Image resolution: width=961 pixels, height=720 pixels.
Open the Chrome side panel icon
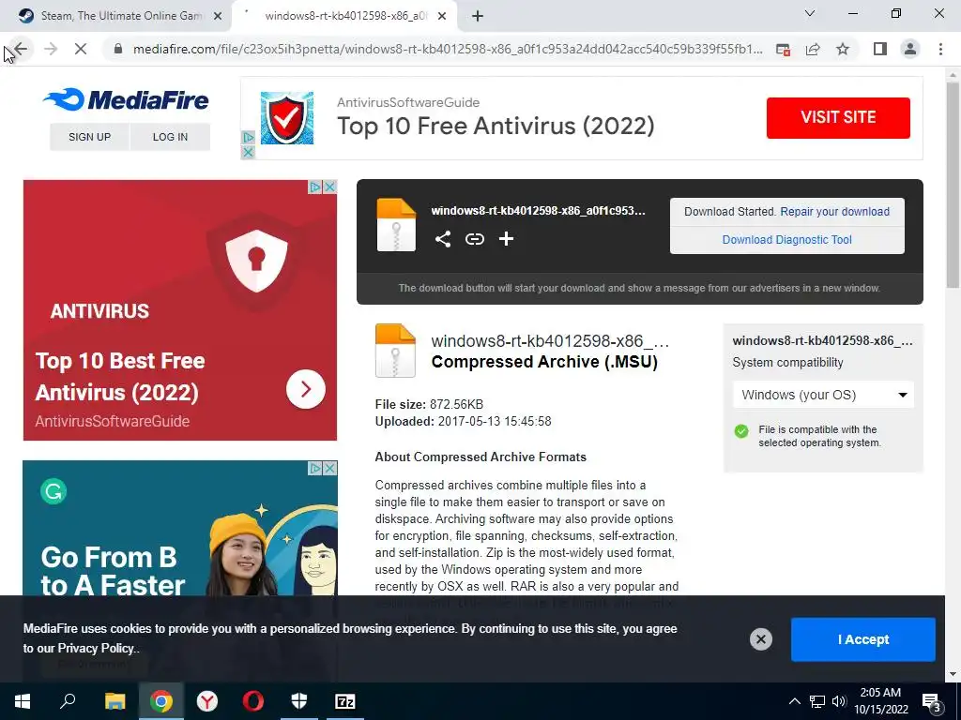pos(879,49)
